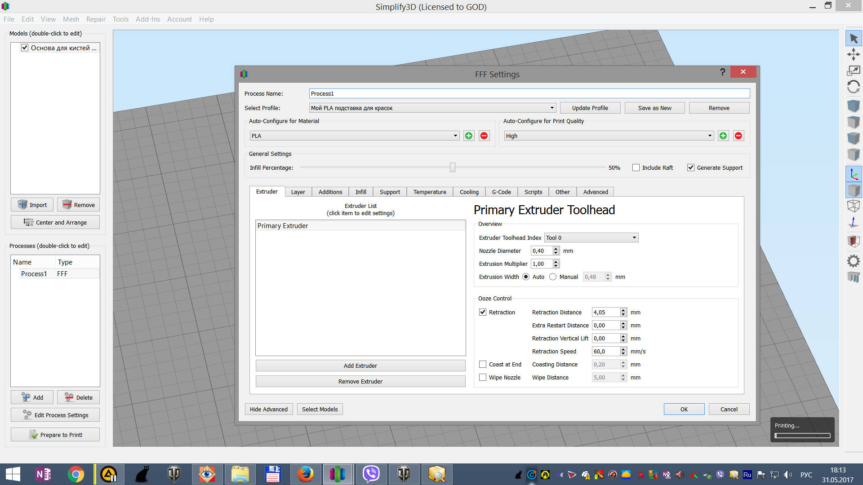Image resolution: width=863 pixels, height=485 pixels.
Task: Select the scale model tool
Action: pos(853,71)
